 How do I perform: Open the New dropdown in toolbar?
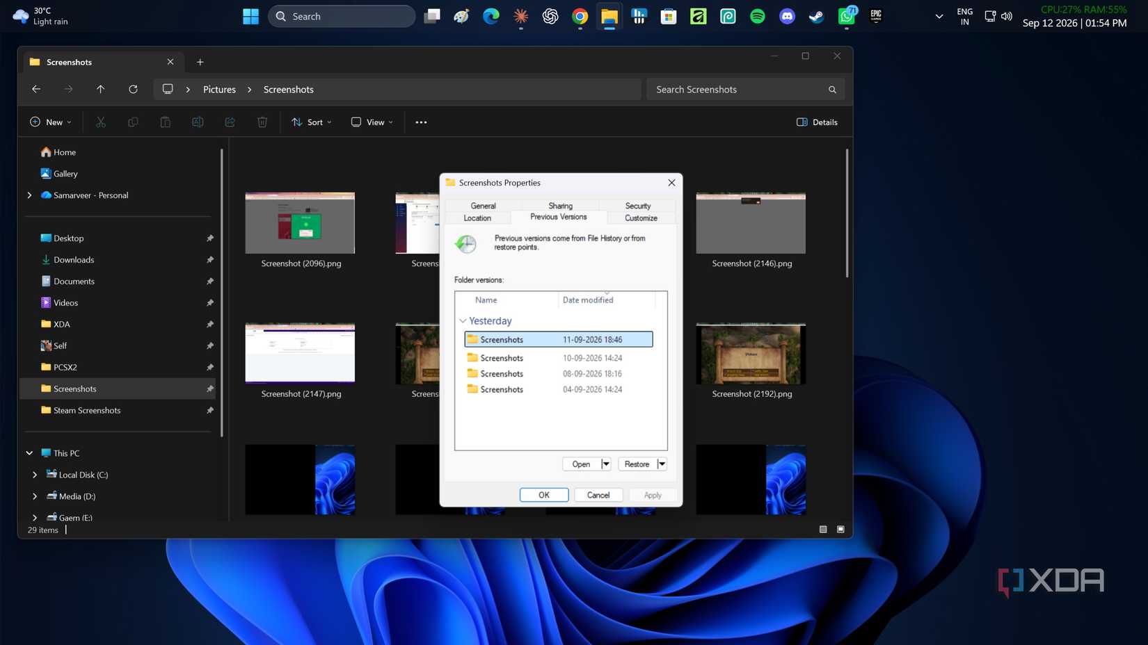pyautogui.click(x=51, y=122)
